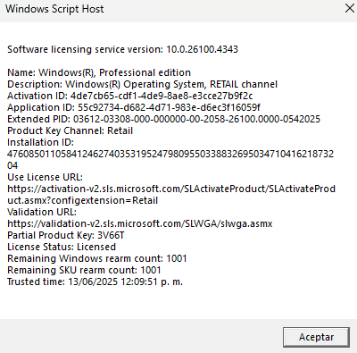Close the Windows Script Host dialog
Viewport: 357px width, 353px height.
[350, 8]
